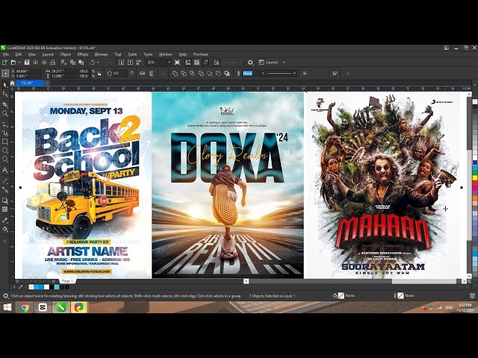Select the Shape tool in toolbox
Viewport: 478px width, 358px height.
tap(5, 94)
